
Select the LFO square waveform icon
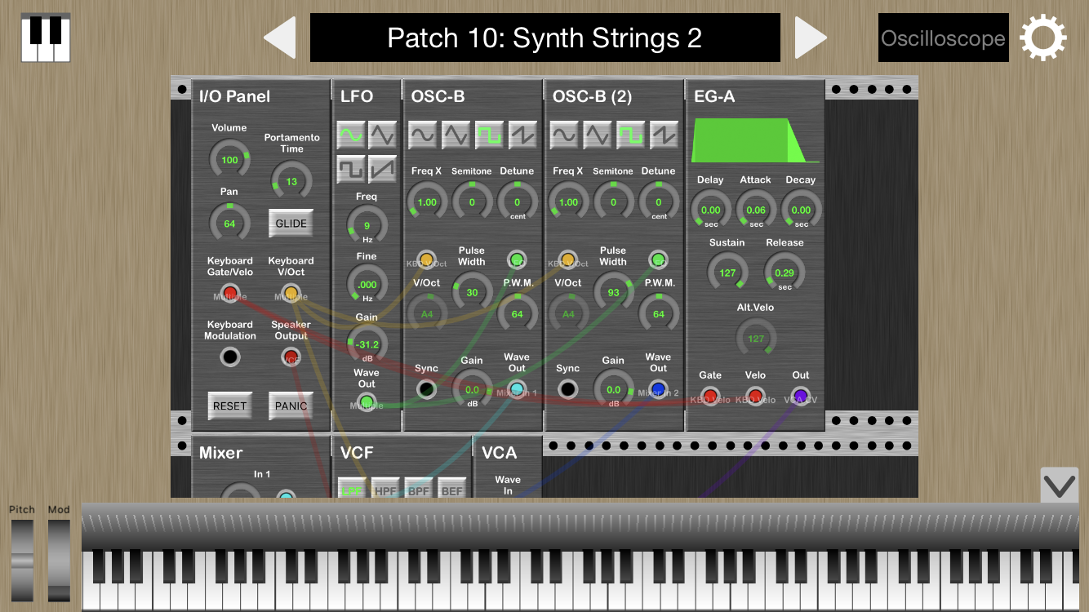(x=351, y=169)
